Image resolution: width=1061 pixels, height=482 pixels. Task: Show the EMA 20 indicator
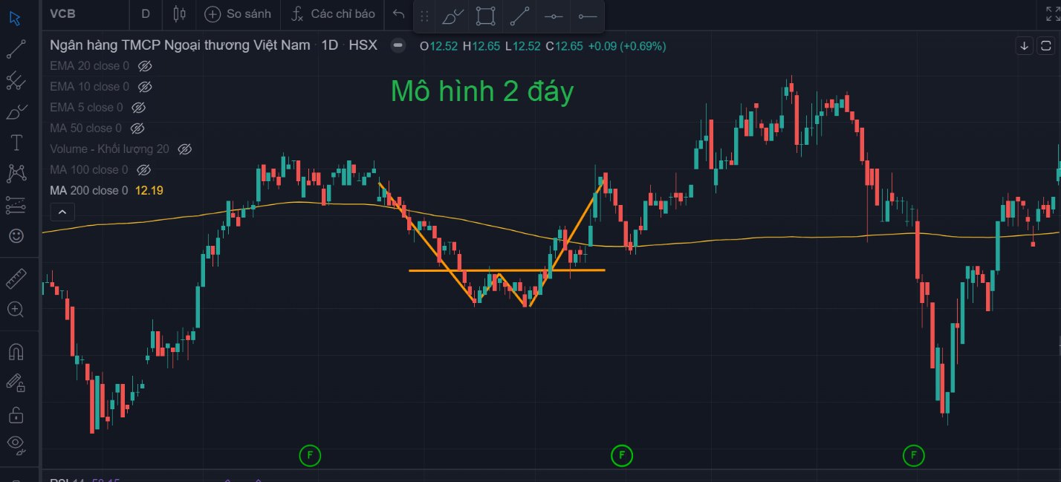click(x=146, y=66)
